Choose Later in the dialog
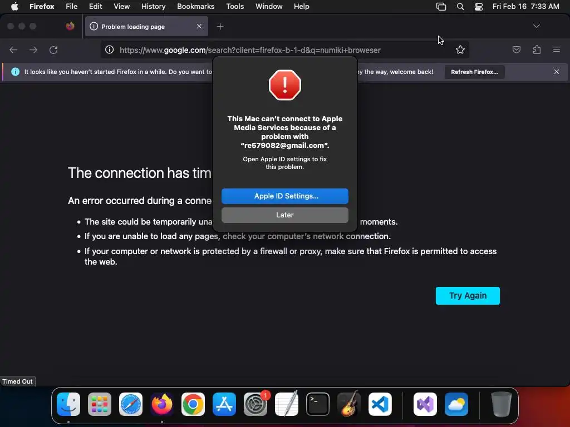The height and width of the screenshot is (427, 570). click(284, 215)
